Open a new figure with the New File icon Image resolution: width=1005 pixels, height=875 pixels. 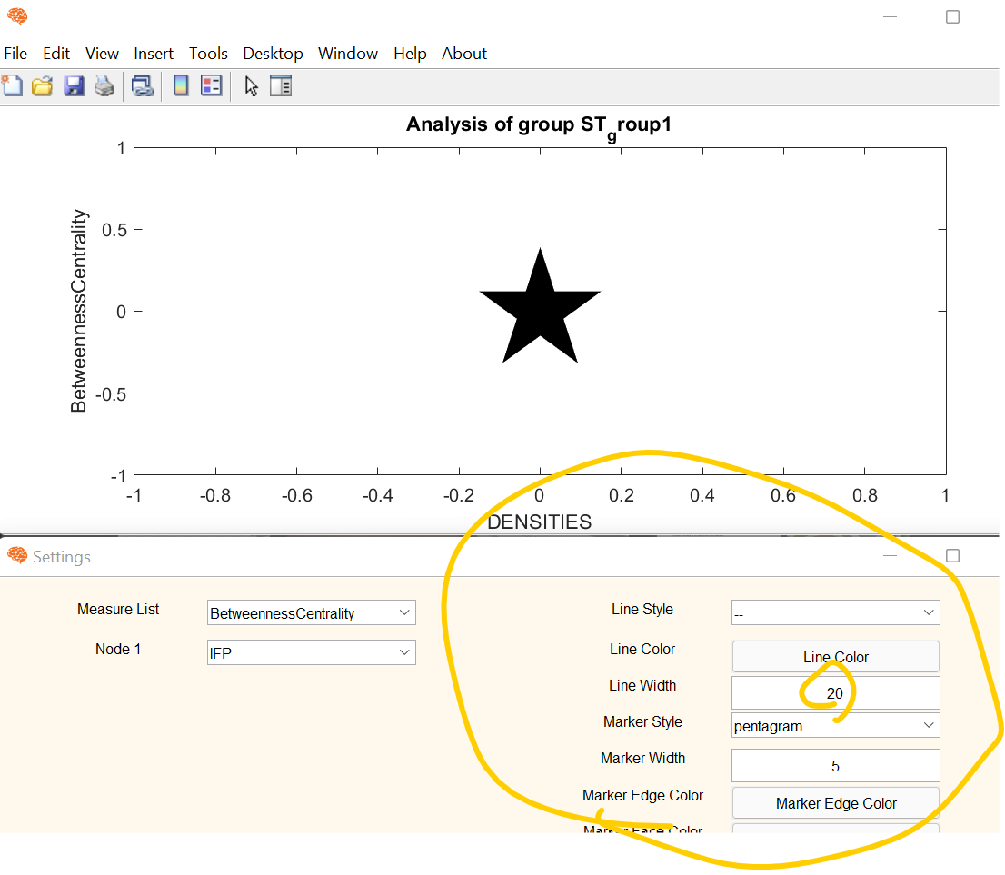coord(13,85)
